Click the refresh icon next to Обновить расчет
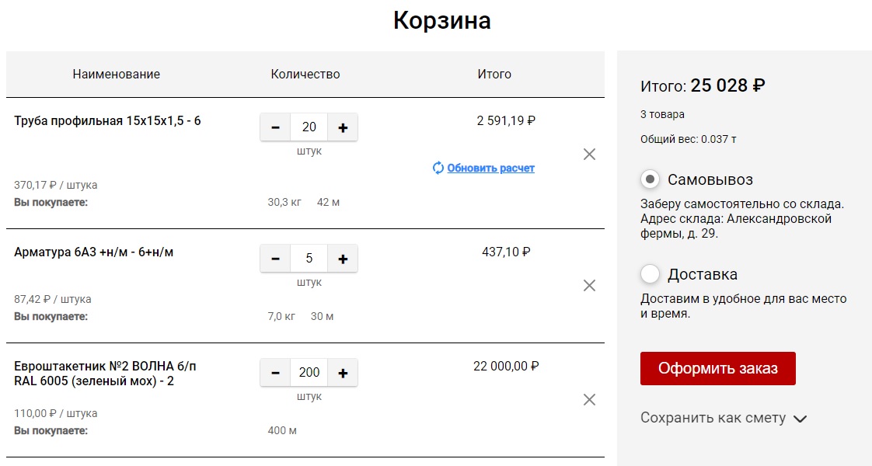This screenshot has width=872, height=466. 438,168
